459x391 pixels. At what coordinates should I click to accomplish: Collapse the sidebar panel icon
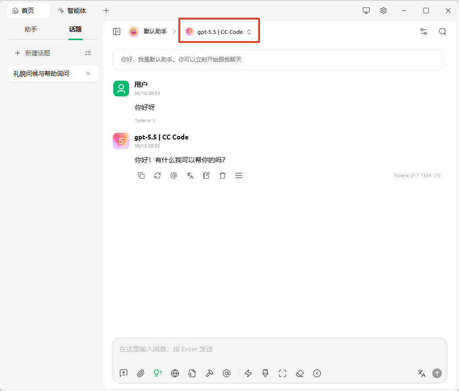point(117,32)
